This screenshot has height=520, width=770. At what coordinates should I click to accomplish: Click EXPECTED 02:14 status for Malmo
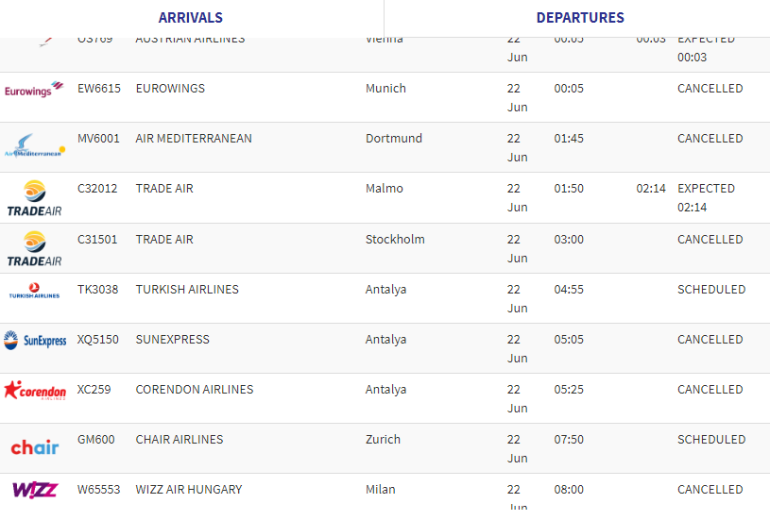[706, 197]
